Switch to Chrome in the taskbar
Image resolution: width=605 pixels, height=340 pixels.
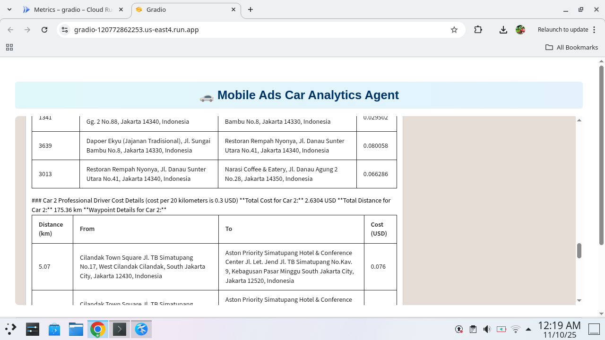click(97, 329)
